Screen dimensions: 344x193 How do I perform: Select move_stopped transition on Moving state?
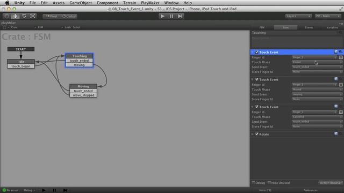[83, 95]
